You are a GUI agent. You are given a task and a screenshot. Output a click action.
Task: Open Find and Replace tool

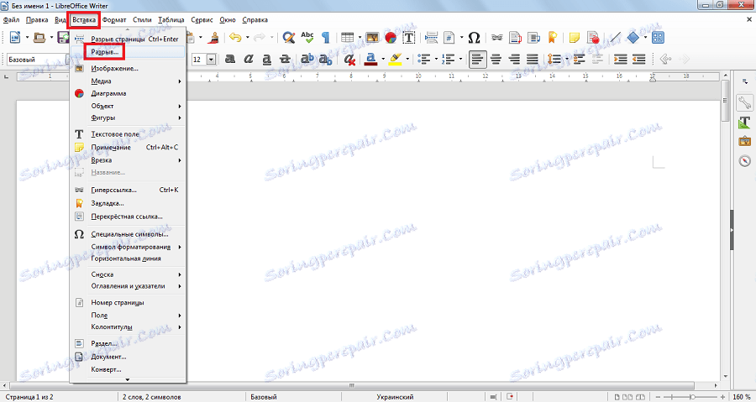[x=288, y=38]
